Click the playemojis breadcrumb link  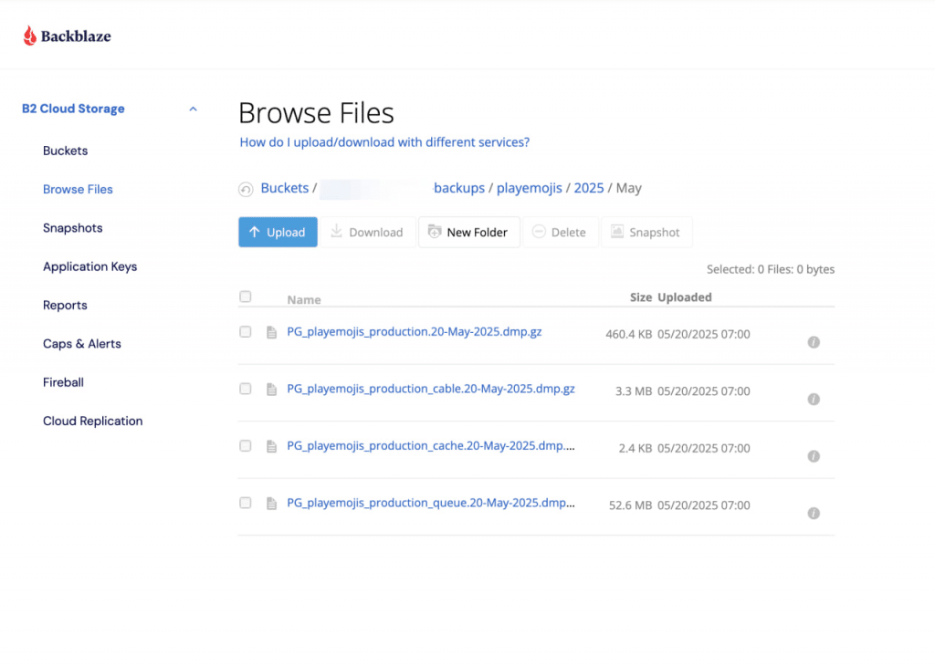tap(529, 188)
